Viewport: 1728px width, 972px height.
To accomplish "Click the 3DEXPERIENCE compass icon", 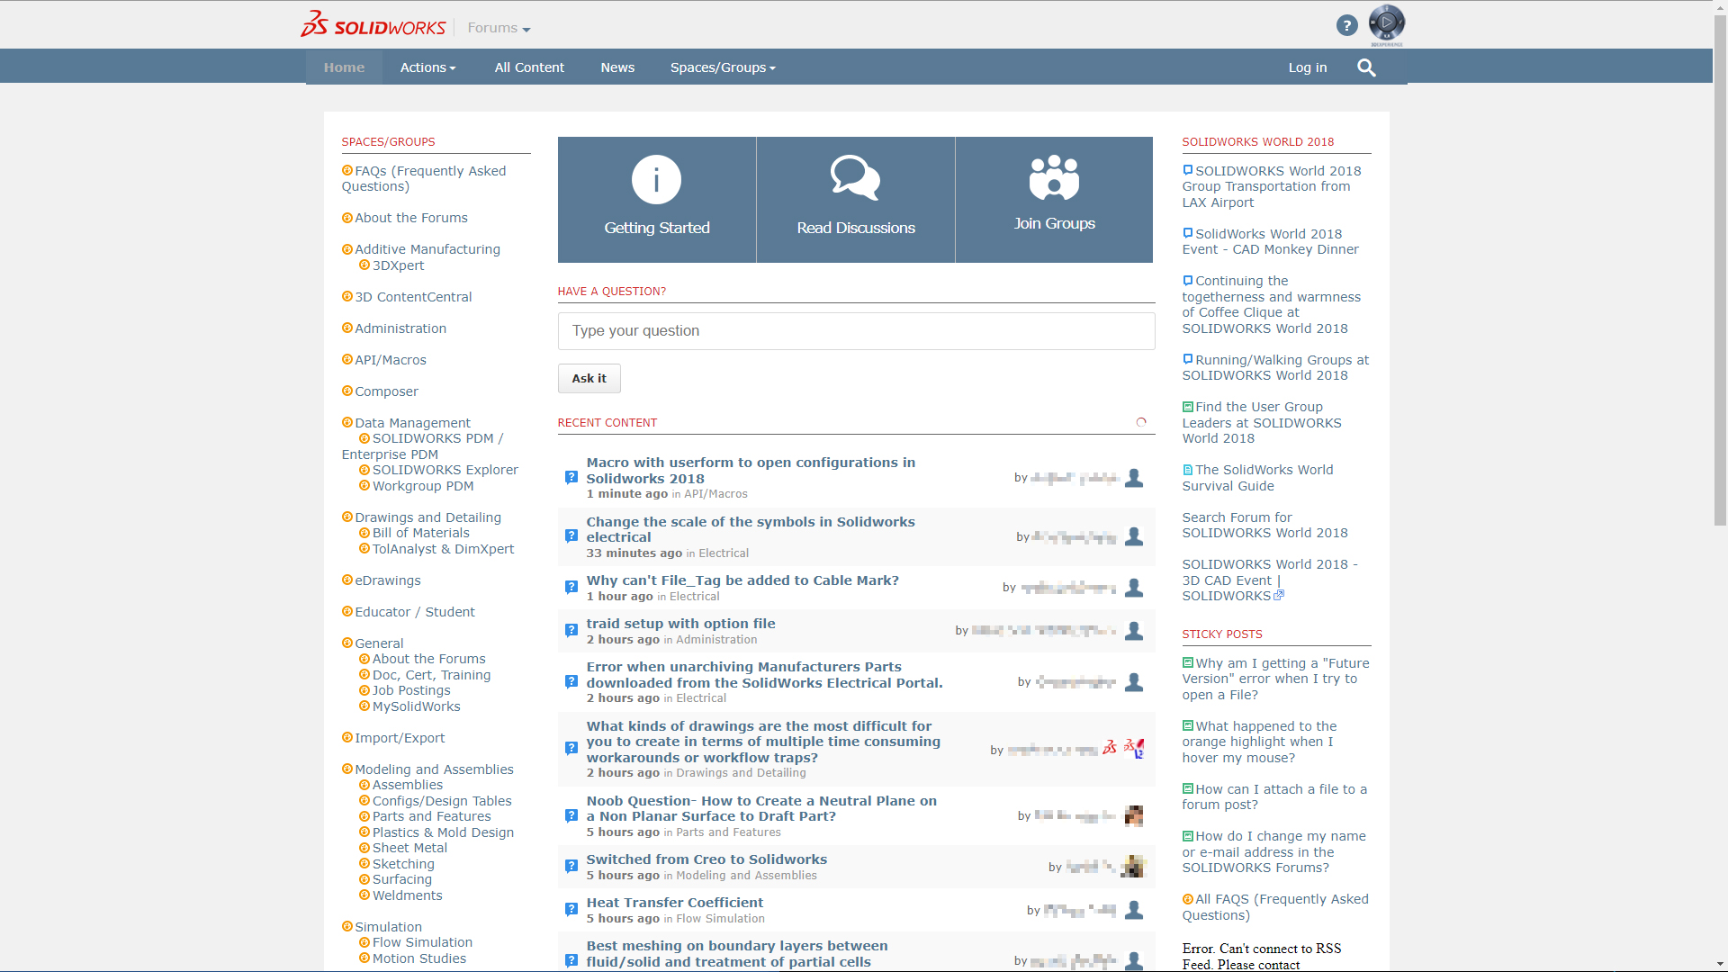I will pos(1386,22).
